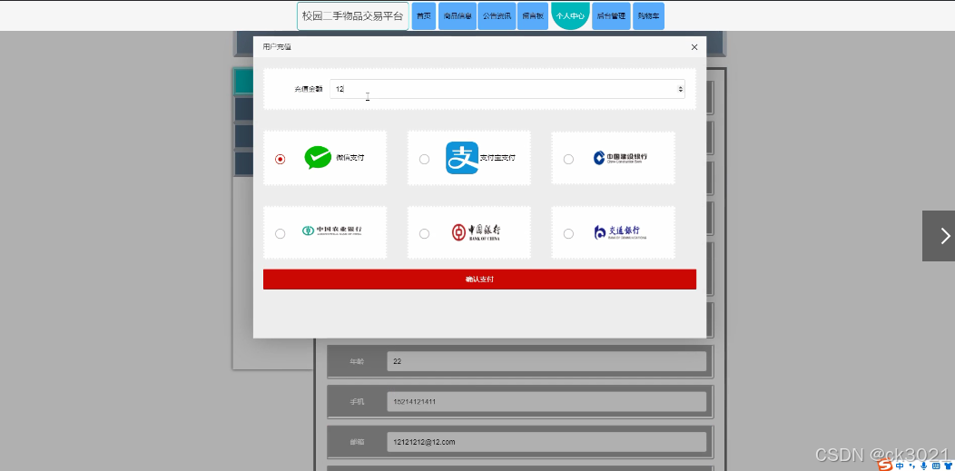The width and height of the screenshot is (955, 471).
Task: Open the 商品信息 nav item
Action: pos(457,15)
